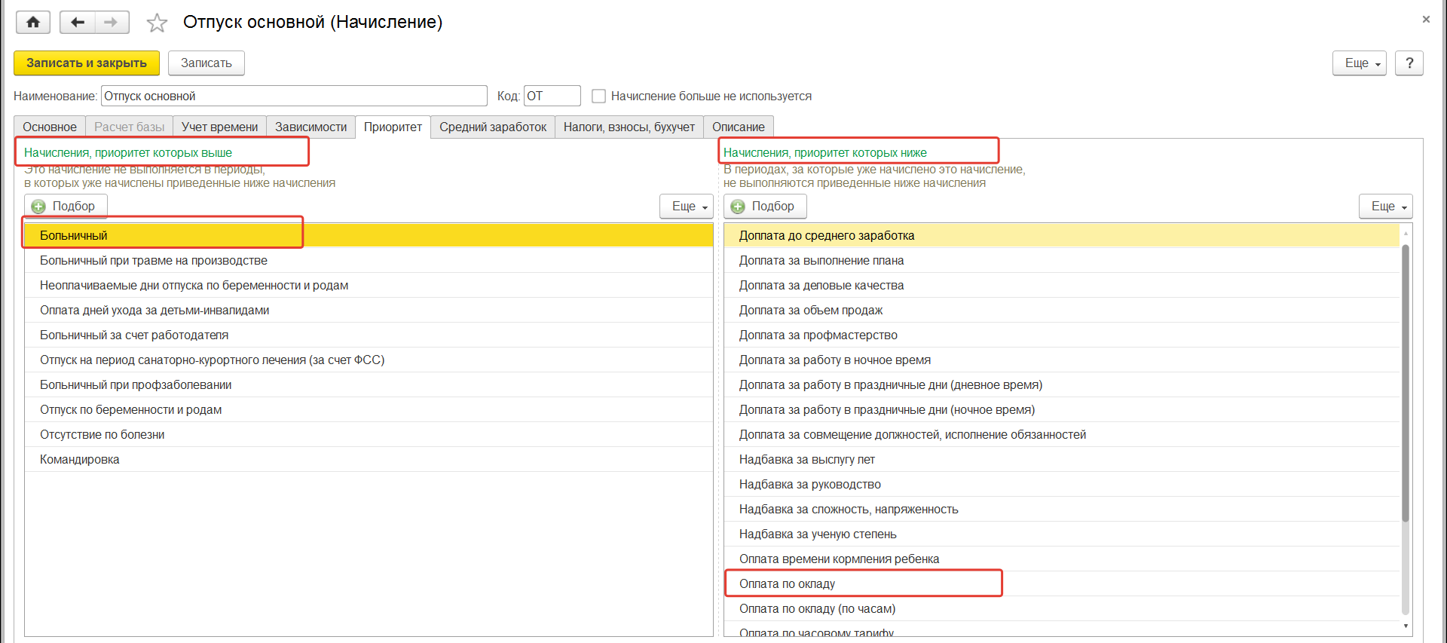Click the Записать button
This screenshot has width=1447, height=643.
click(206, 63)
